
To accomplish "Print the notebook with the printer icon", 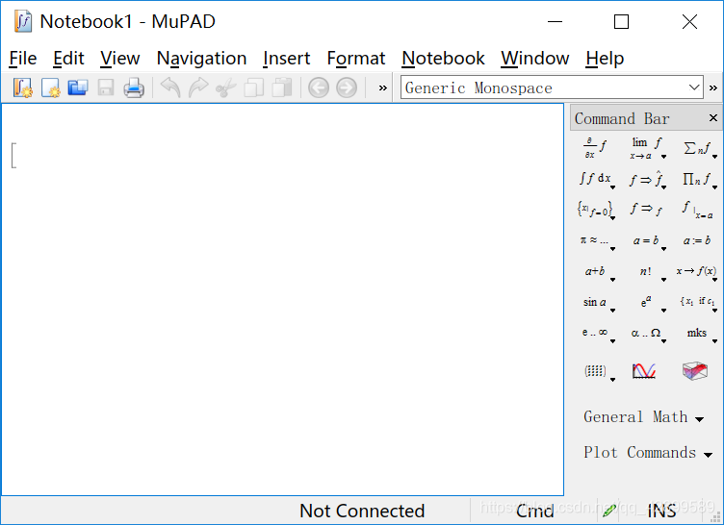I will [134, 87].
